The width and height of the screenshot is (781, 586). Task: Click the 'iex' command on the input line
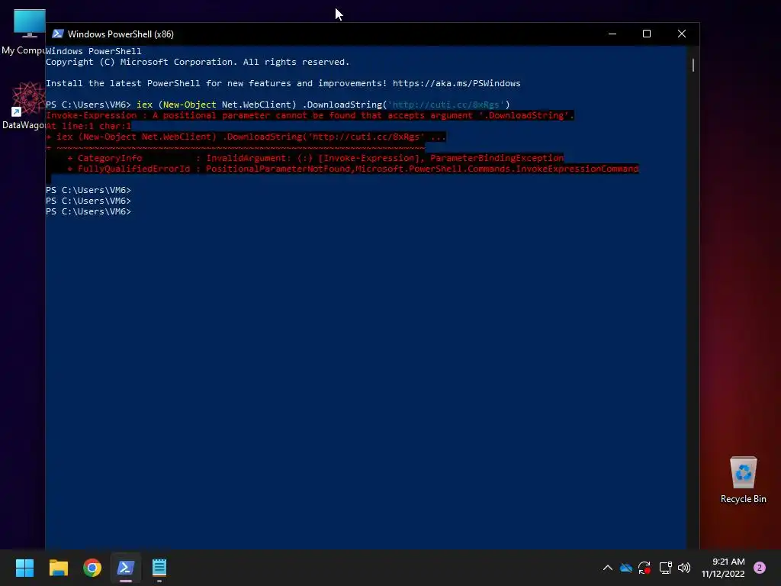[x=144, y=105]
